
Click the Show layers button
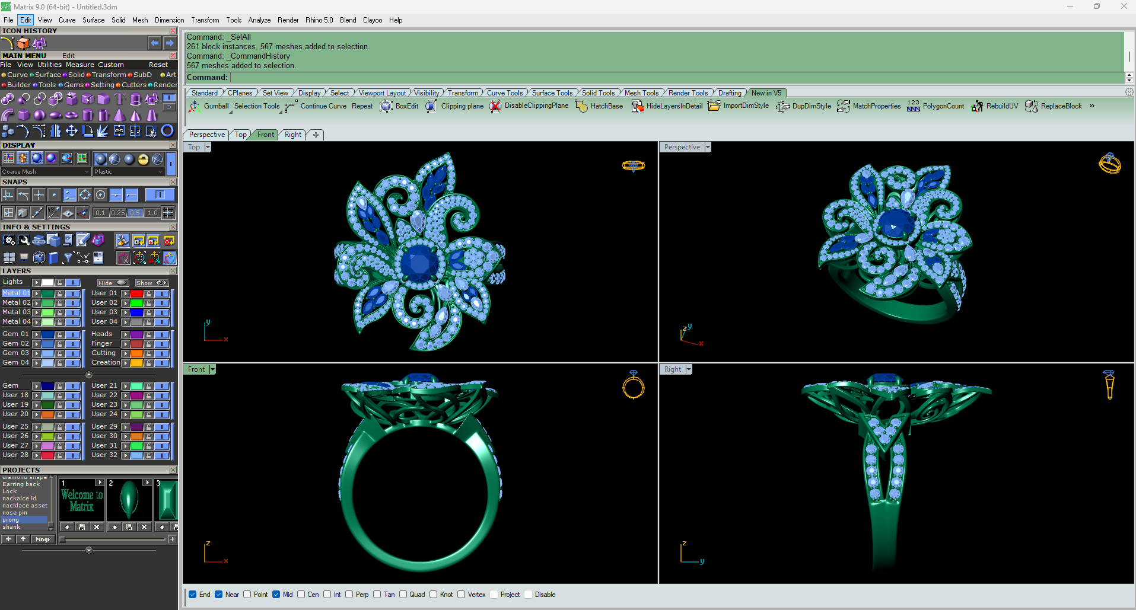point(152,283)
